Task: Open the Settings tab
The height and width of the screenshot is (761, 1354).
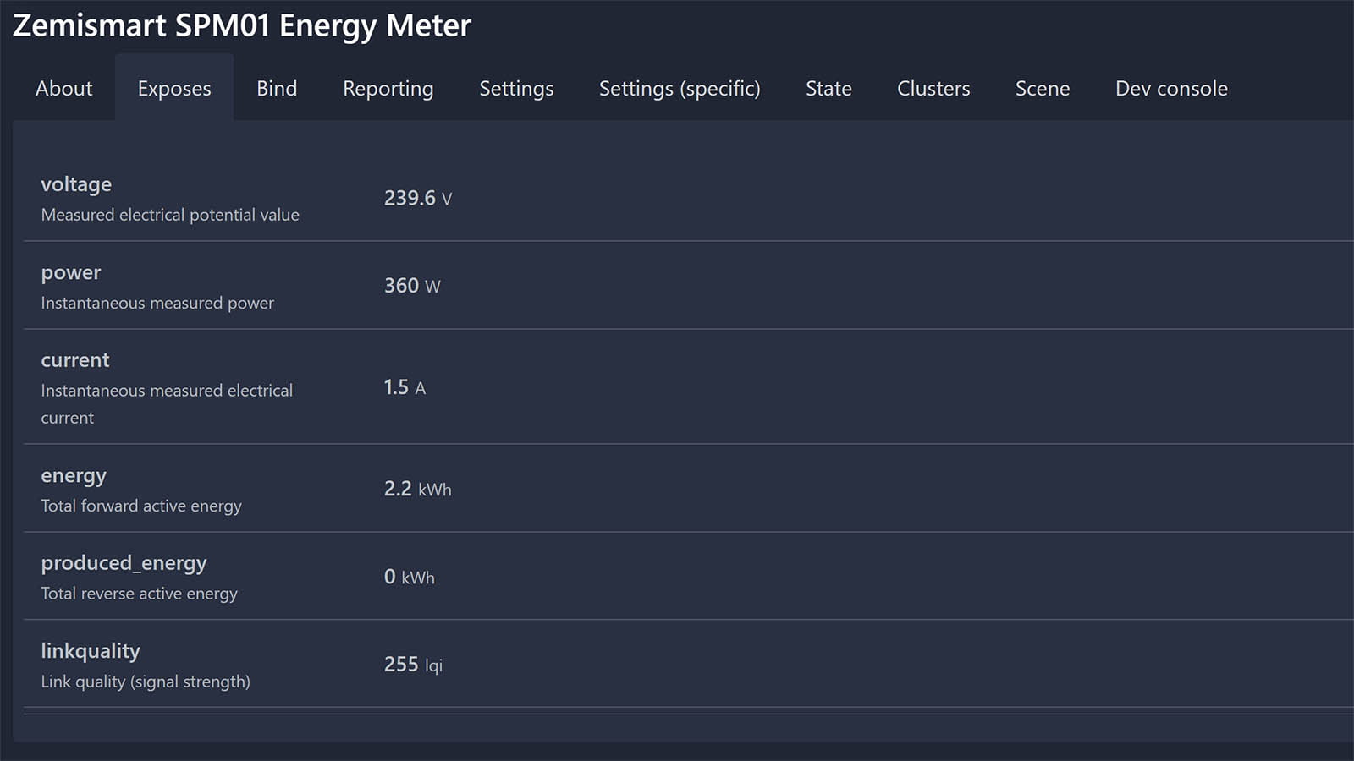Action: point(516,88)
